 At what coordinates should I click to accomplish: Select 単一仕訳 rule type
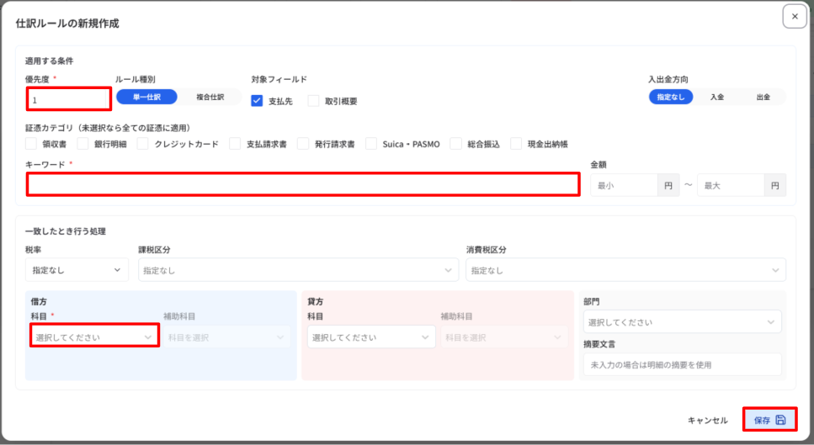[147, 97]
